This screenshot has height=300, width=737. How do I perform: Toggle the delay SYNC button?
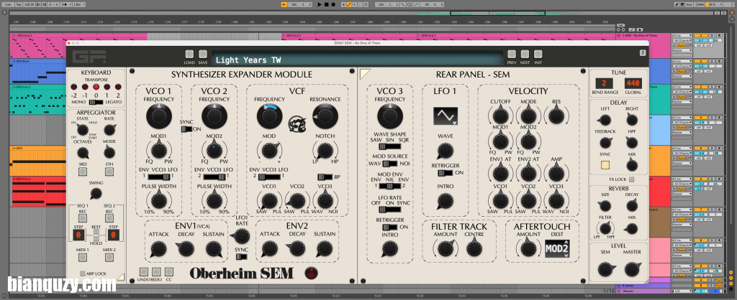click(605, 165)
